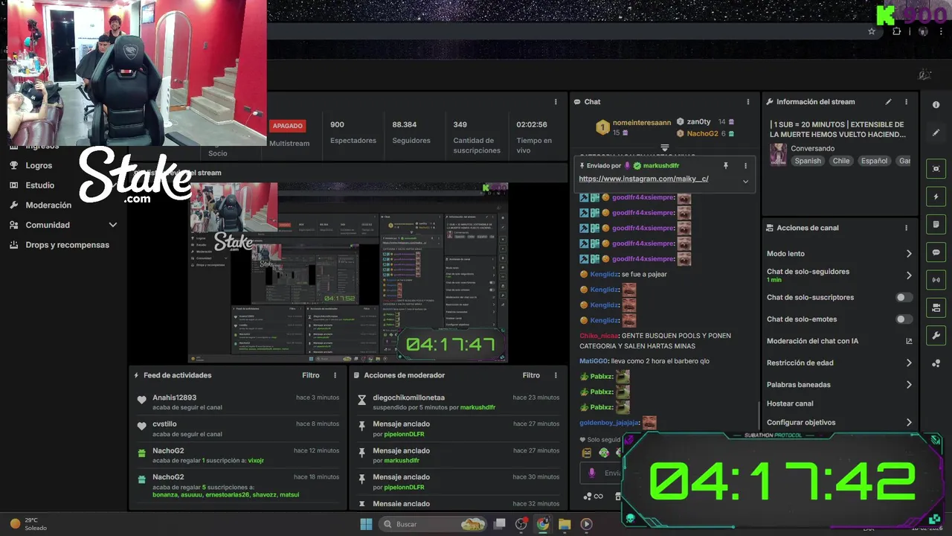Open the Feed de actividades options menu

[x=335, y=375]
